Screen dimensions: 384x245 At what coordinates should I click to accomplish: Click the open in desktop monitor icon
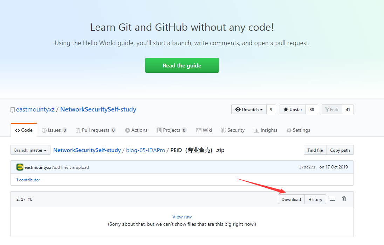332,199
